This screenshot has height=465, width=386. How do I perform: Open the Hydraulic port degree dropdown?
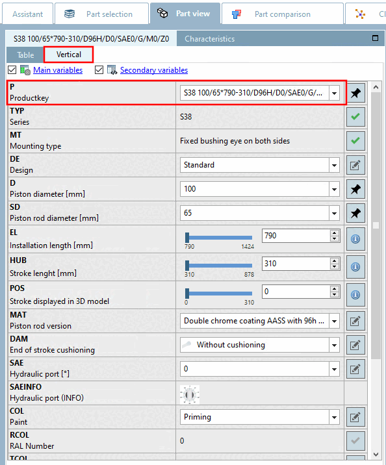334,369
